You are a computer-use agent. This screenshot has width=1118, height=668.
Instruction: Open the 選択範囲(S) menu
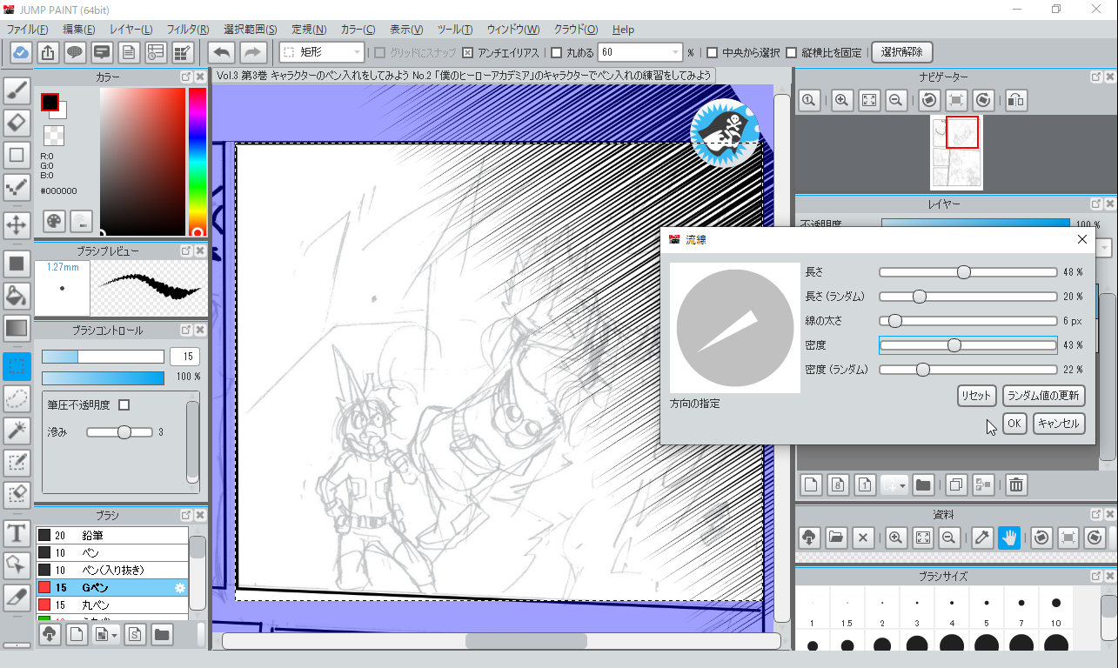[x=251, y=30]
